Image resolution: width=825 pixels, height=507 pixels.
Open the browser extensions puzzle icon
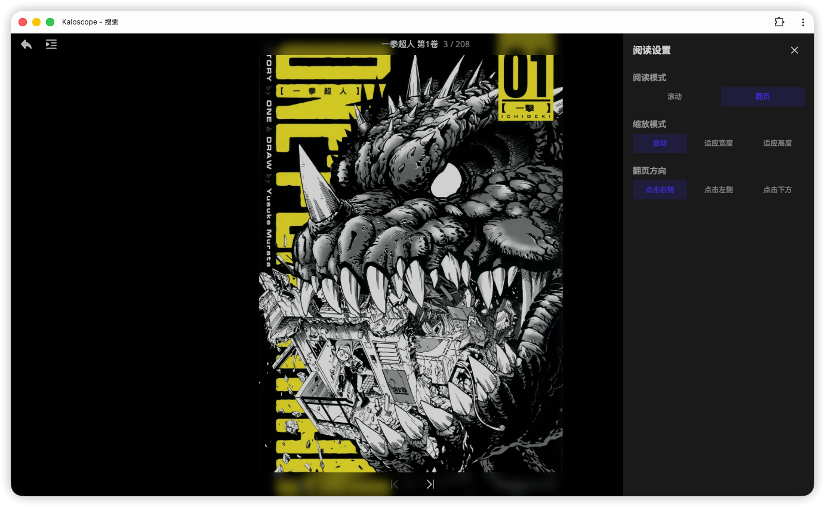click(779, 22)
